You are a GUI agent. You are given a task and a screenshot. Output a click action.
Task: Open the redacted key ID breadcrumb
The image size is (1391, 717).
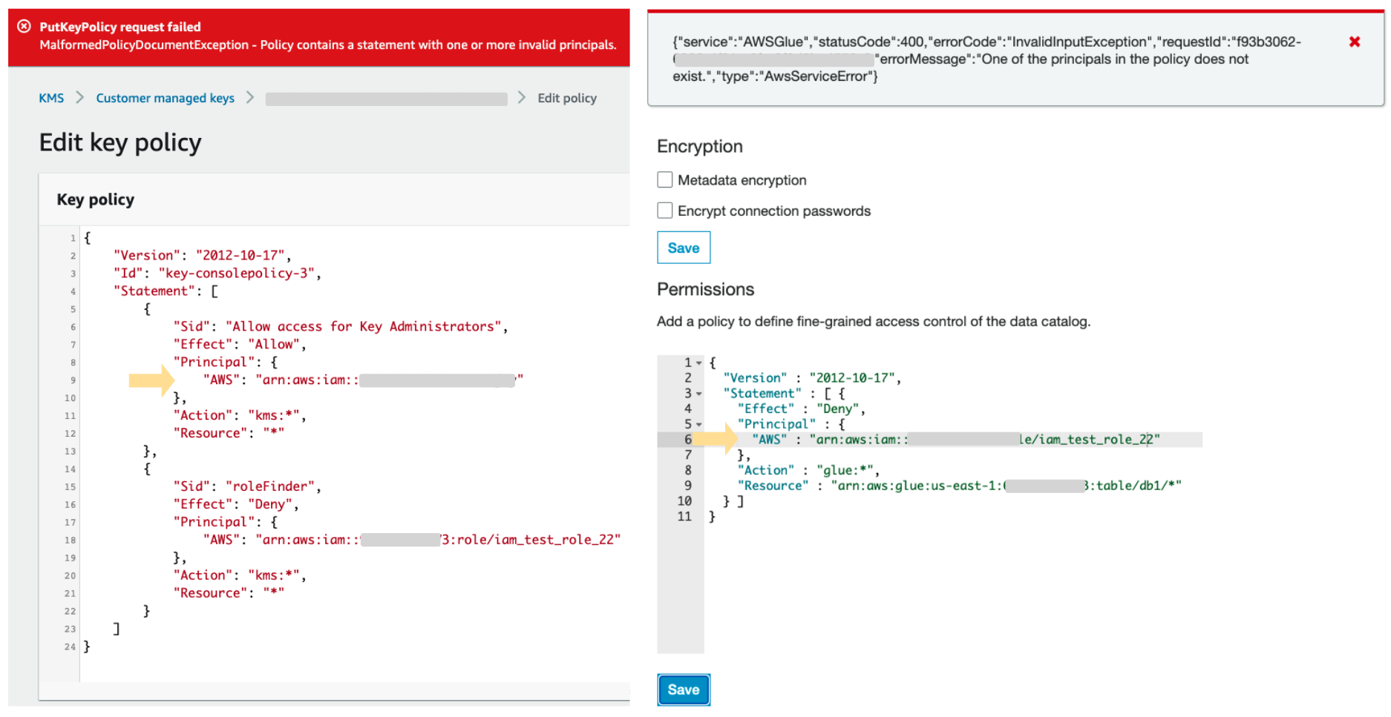pos(386,99)
